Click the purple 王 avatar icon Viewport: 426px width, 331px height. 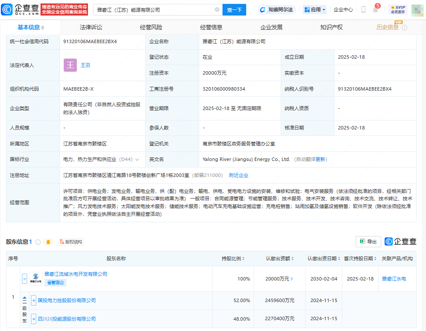(x=70, y=65)
